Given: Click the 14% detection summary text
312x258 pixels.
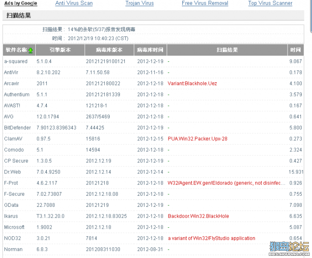Looking at the screenshot, I should coord(102,29).
